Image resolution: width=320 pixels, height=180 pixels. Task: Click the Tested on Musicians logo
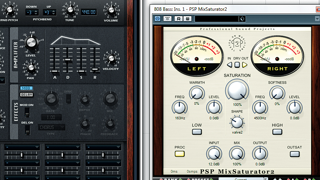(x=237, y=43)
